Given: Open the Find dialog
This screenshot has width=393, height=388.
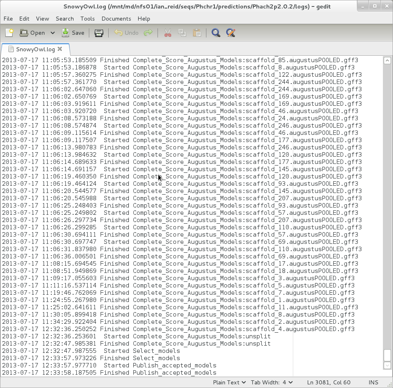Looking at the screenshot, I should click(x=216, y=33).
